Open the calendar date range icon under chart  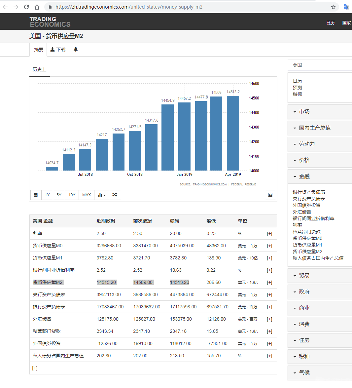pyautogui.click(x=36, y=195)
